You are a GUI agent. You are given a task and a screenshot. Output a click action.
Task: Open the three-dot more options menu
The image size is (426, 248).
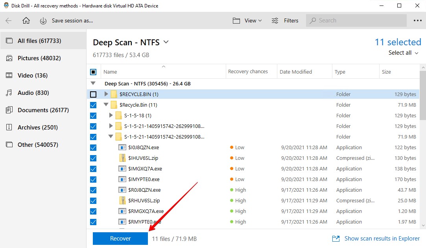click(x=418, y=20)
